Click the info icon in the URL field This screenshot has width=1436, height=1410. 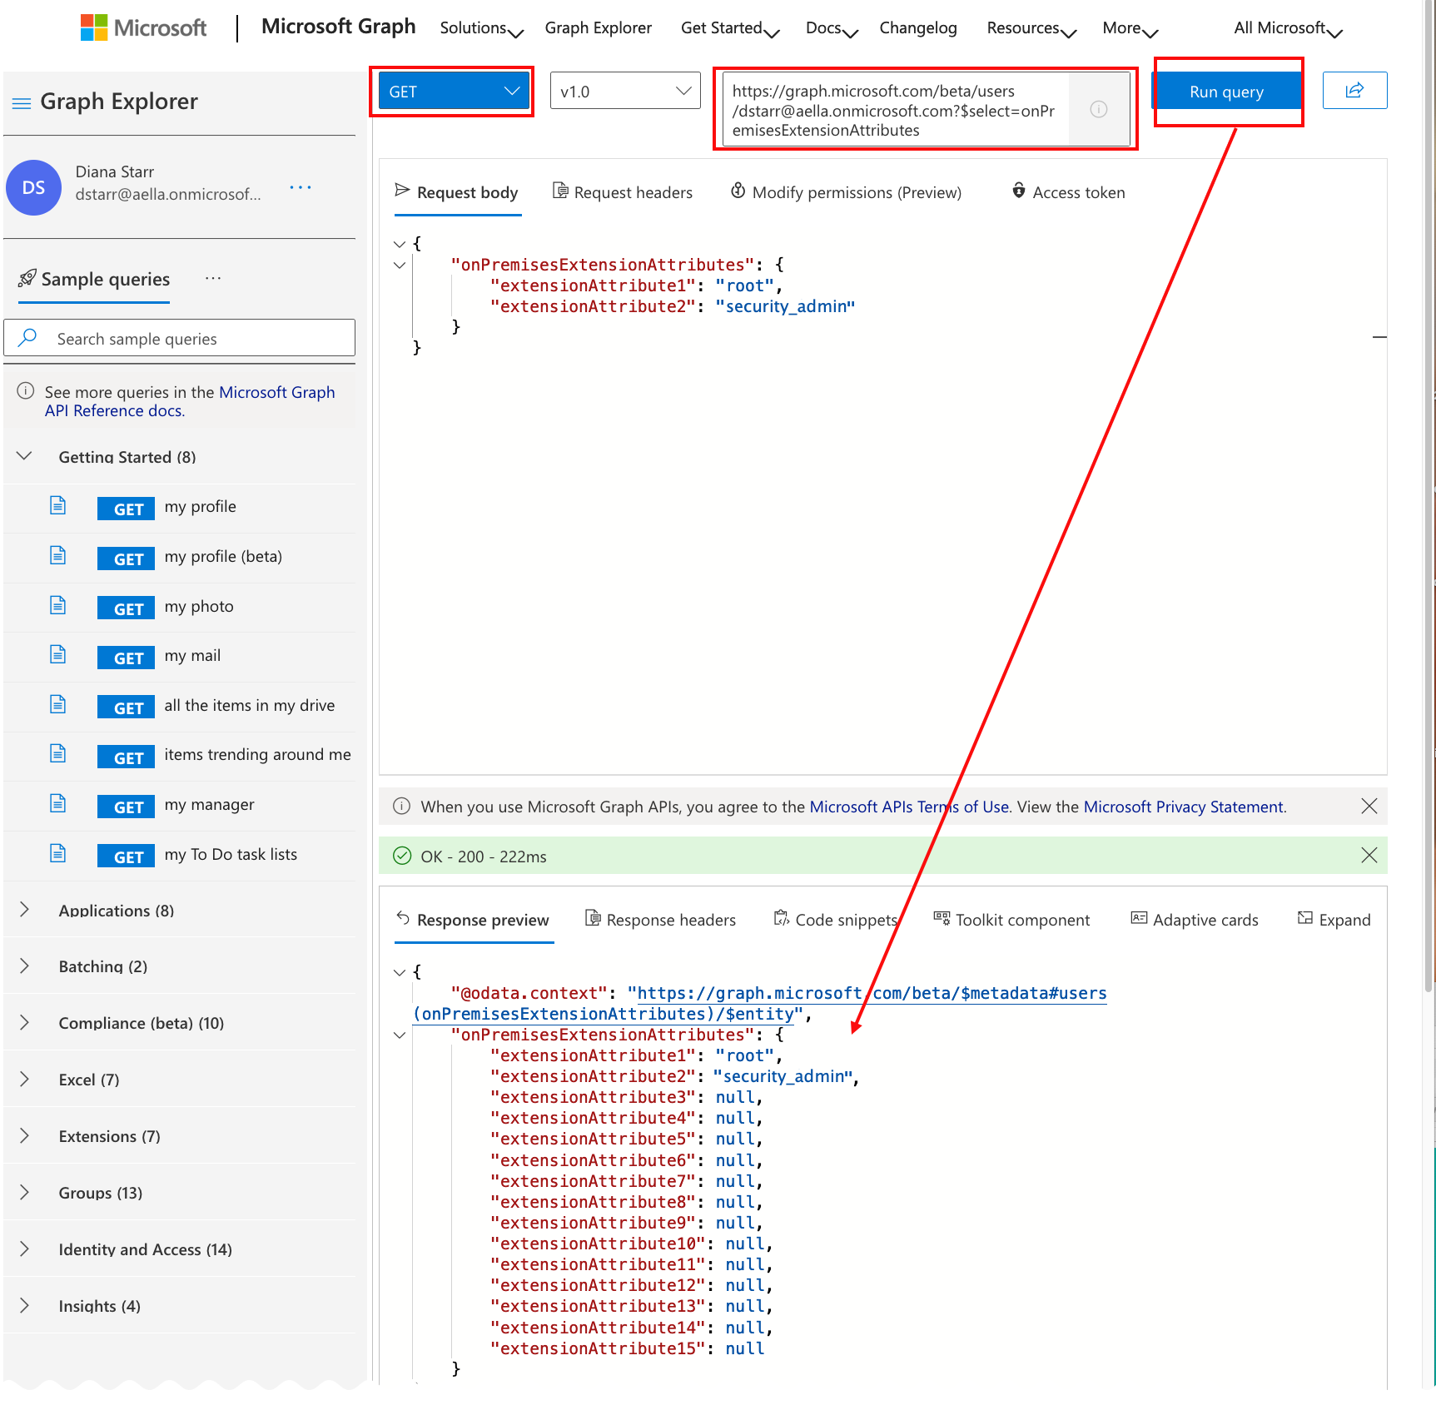1098,110
